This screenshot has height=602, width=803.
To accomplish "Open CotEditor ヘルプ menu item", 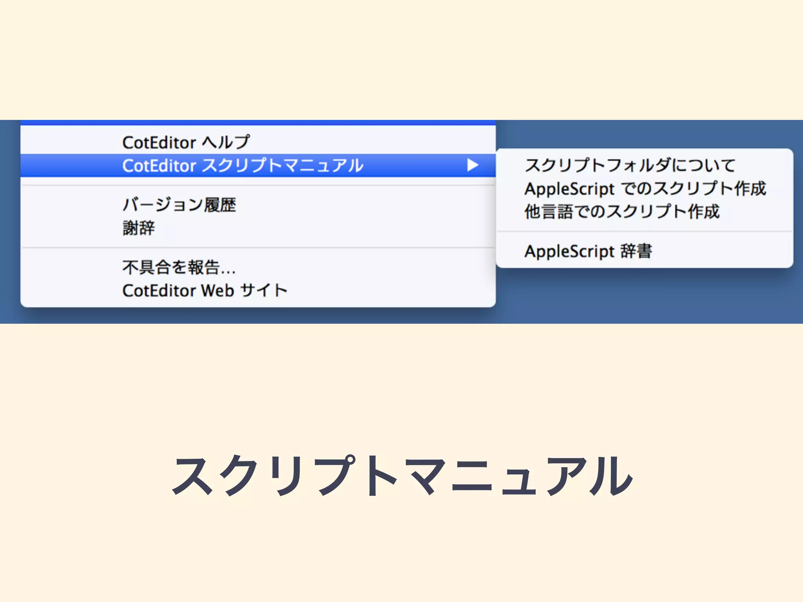I will pos(258,142).
